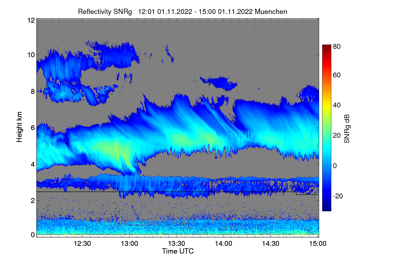Screen dimensions: 419x279
Task: Click the colorbar value 0 label
Action: (x=335, y=166)
